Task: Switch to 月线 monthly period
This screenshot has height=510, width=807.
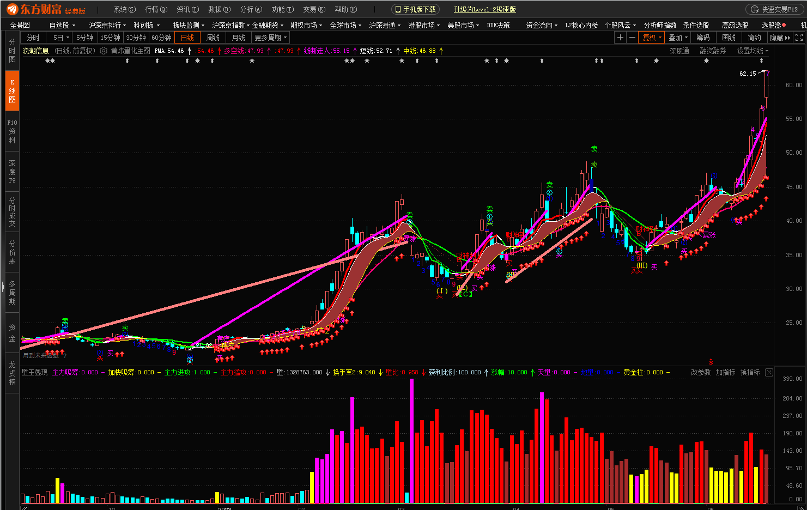Action: [x=239, y=38]
